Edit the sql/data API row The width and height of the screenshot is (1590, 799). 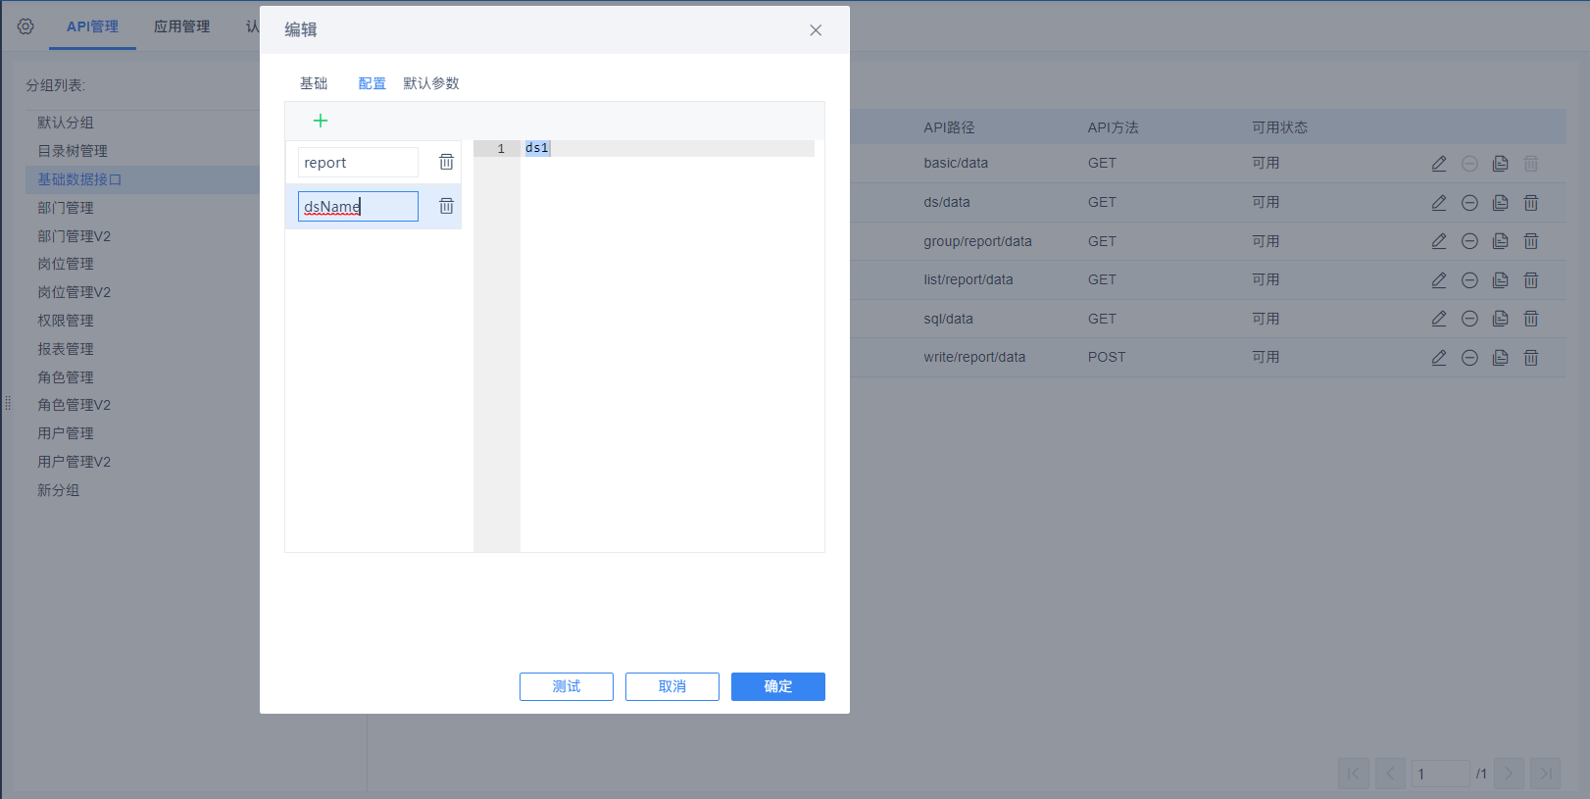(1439, 319)
